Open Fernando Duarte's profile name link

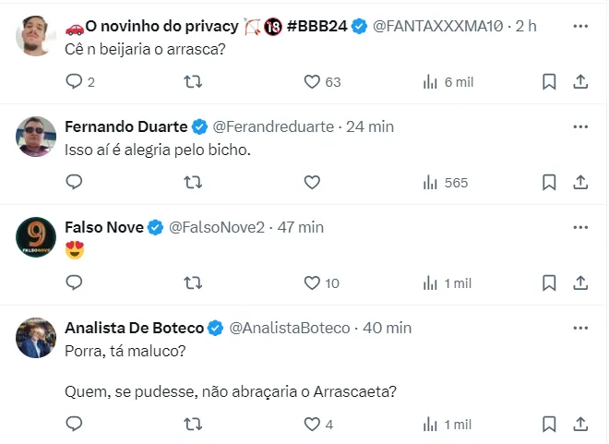tap(125, 126)
